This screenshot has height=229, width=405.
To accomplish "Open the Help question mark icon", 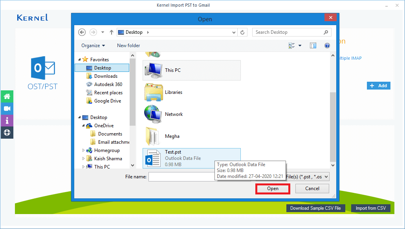I will (327, 46).
